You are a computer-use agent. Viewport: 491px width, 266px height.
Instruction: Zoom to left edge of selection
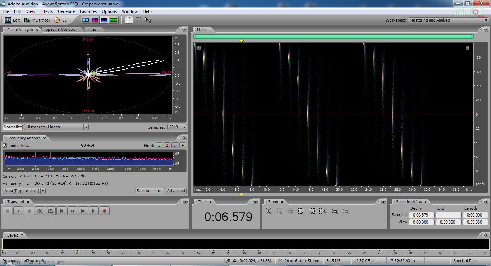click(312, 211)
